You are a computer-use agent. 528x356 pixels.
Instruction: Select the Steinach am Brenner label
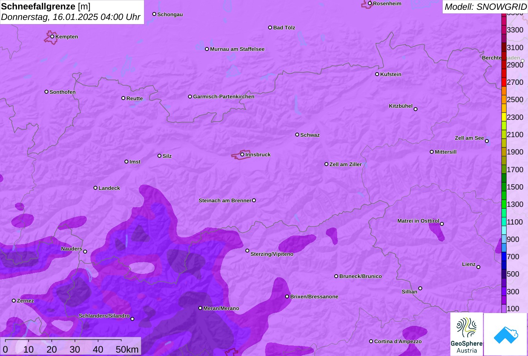[225, 200]
